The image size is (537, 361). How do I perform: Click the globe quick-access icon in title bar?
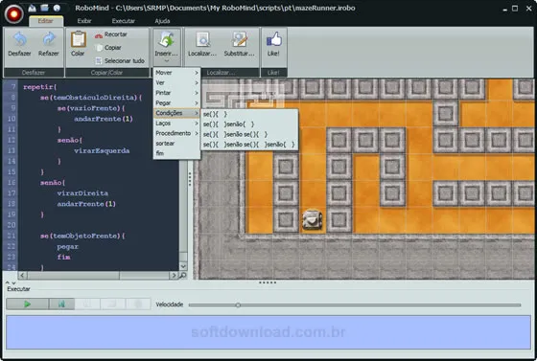pos(57,8)
